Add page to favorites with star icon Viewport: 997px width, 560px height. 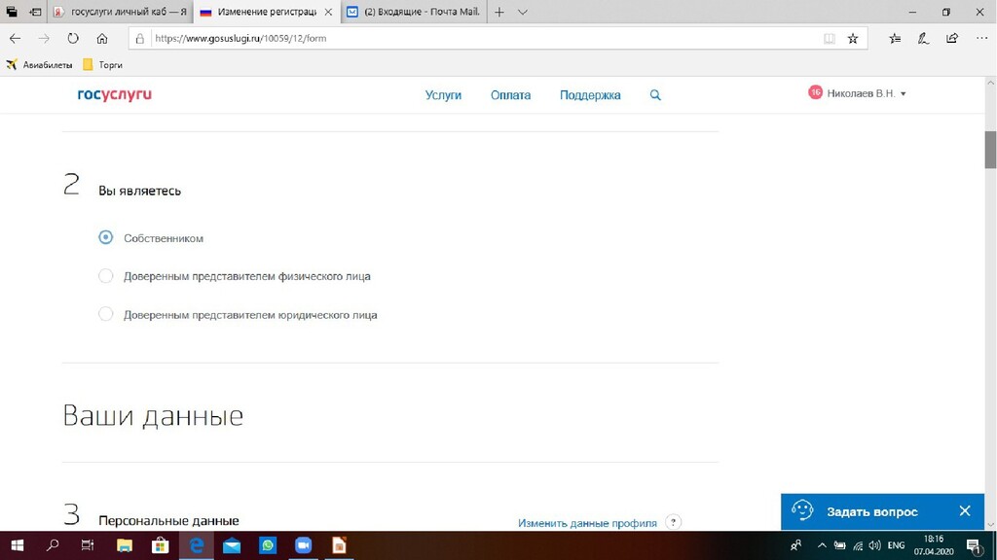[853, 39]
